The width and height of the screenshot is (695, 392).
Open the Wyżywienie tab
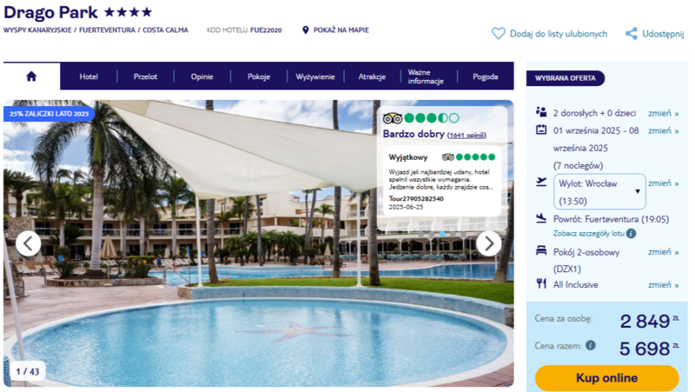coord(315,76)
